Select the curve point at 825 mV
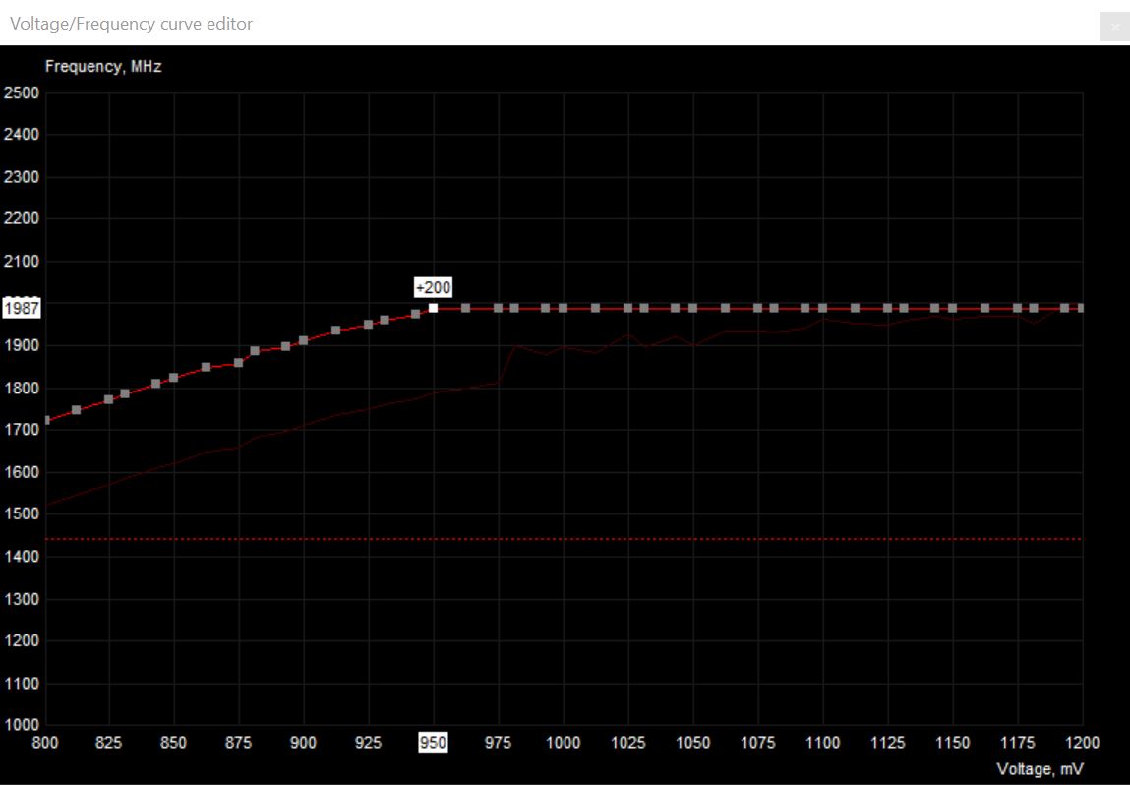 [x=108, y=399]
